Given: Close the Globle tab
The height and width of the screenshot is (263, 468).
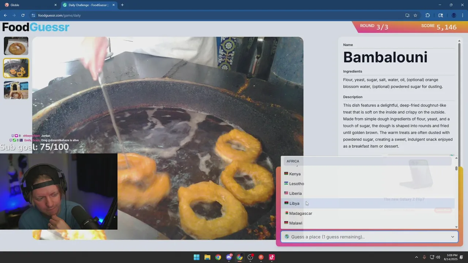Looking at the screenshot, I should [56, 5].
